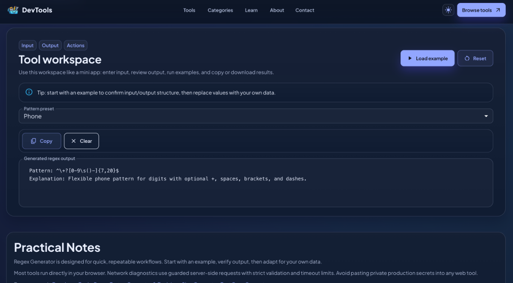Click the DevTools logo icon
The height and width of the screenshot is (283, 513).
[x=13, y=10]
